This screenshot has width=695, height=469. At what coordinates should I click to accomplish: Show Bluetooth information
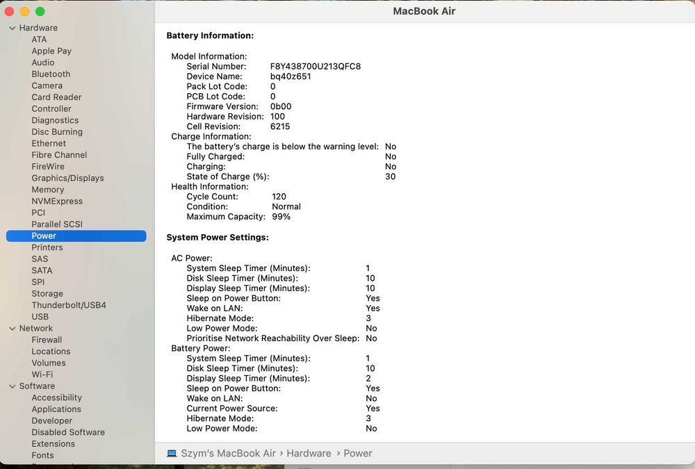(51, 74)
